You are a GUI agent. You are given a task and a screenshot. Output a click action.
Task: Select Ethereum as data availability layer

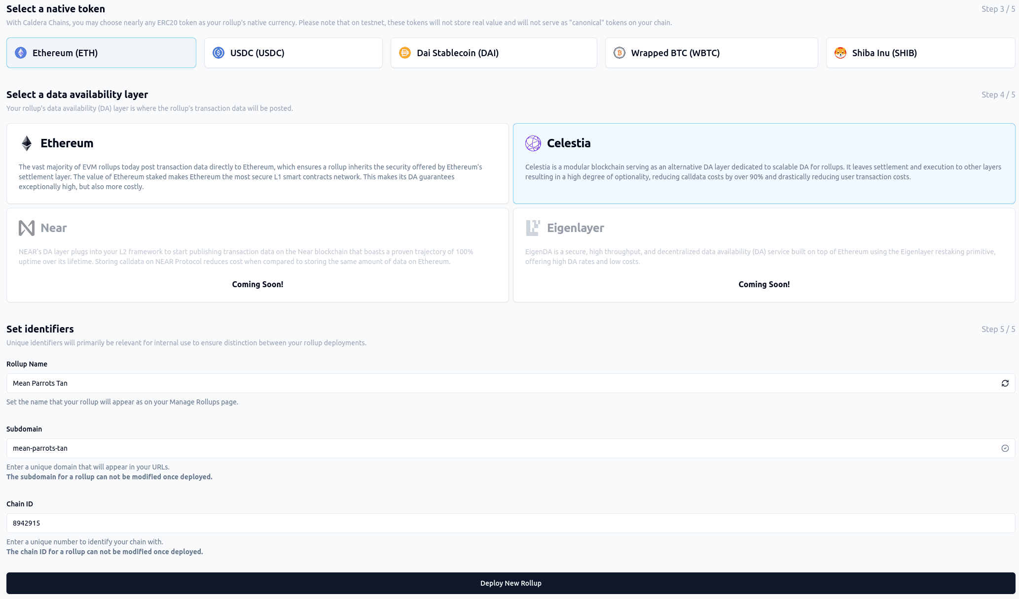[257, 164]
